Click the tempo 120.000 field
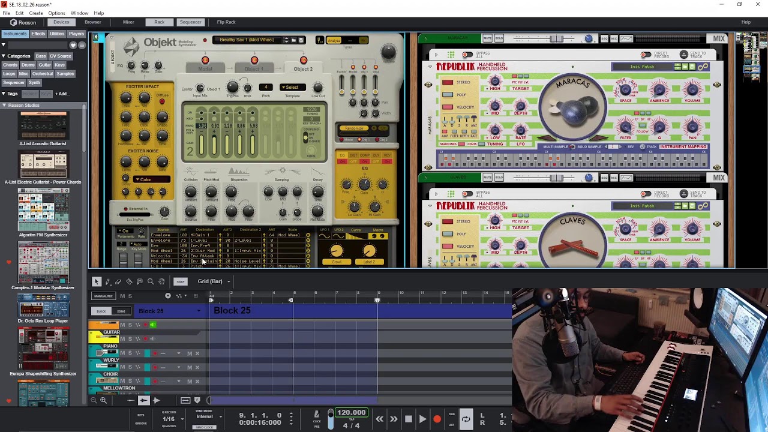Screen dimensions: 768x432 point(352,413)
